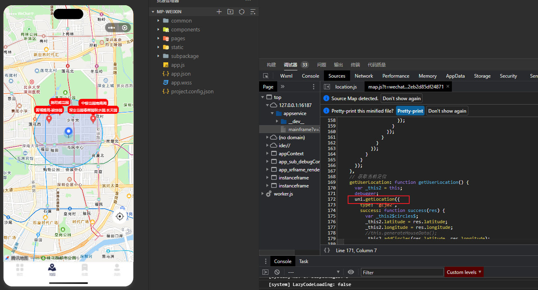Create a live expression with the eye icon
This screenshot has width=538, height=290.
tap(351, 272)
